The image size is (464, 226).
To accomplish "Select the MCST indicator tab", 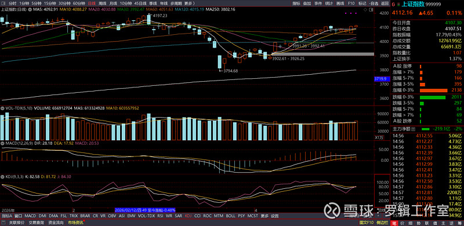I will pyautogui.click(x=252, y=216).
